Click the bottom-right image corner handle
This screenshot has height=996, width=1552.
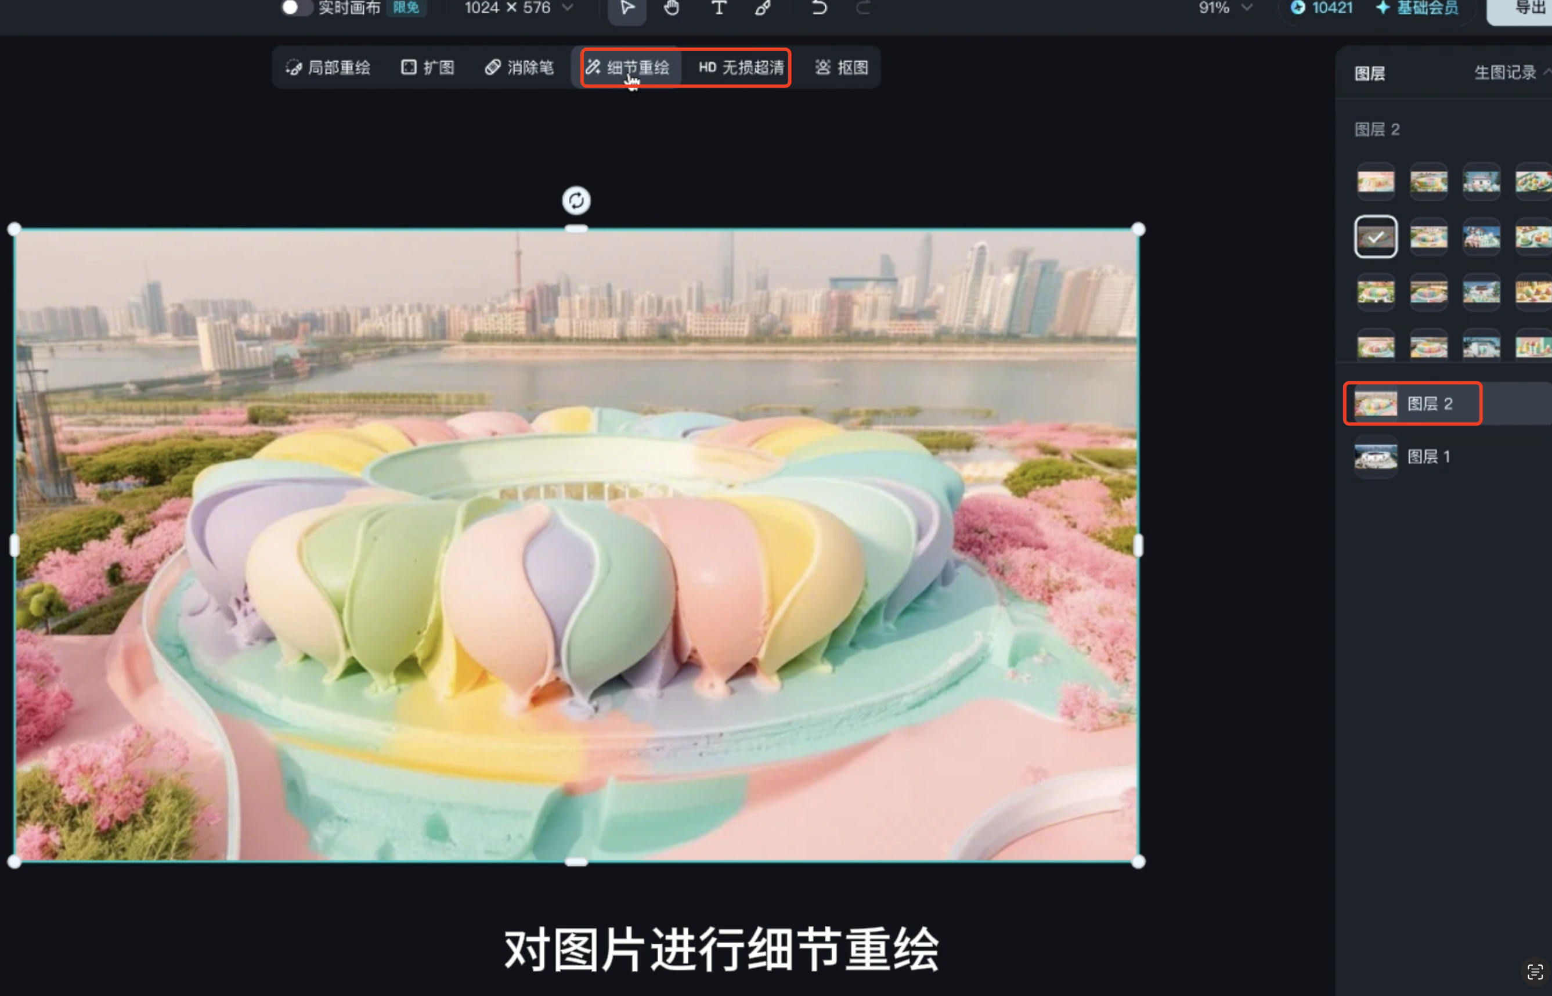[1138, 861]
